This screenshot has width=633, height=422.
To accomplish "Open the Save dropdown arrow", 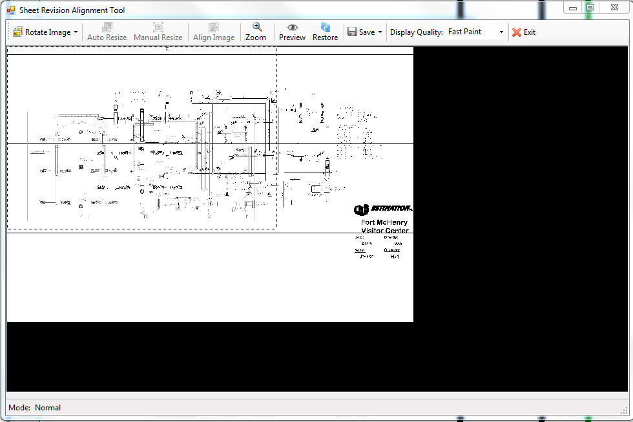I will (x=380, y=32).
